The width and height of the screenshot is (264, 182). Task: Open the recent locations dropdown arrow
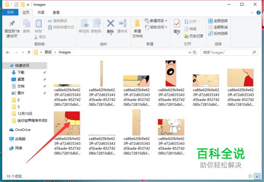pos(23,53)
